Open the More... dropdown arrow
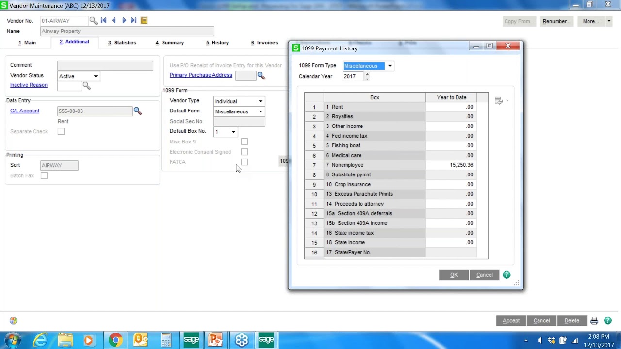This screenshot has width=621, height=349. [609, 21]
